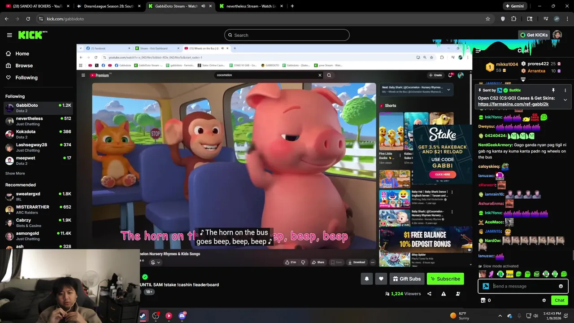The image size is (574, 323).
Task: Click the chat message input field
Action: tap(524, 286)
